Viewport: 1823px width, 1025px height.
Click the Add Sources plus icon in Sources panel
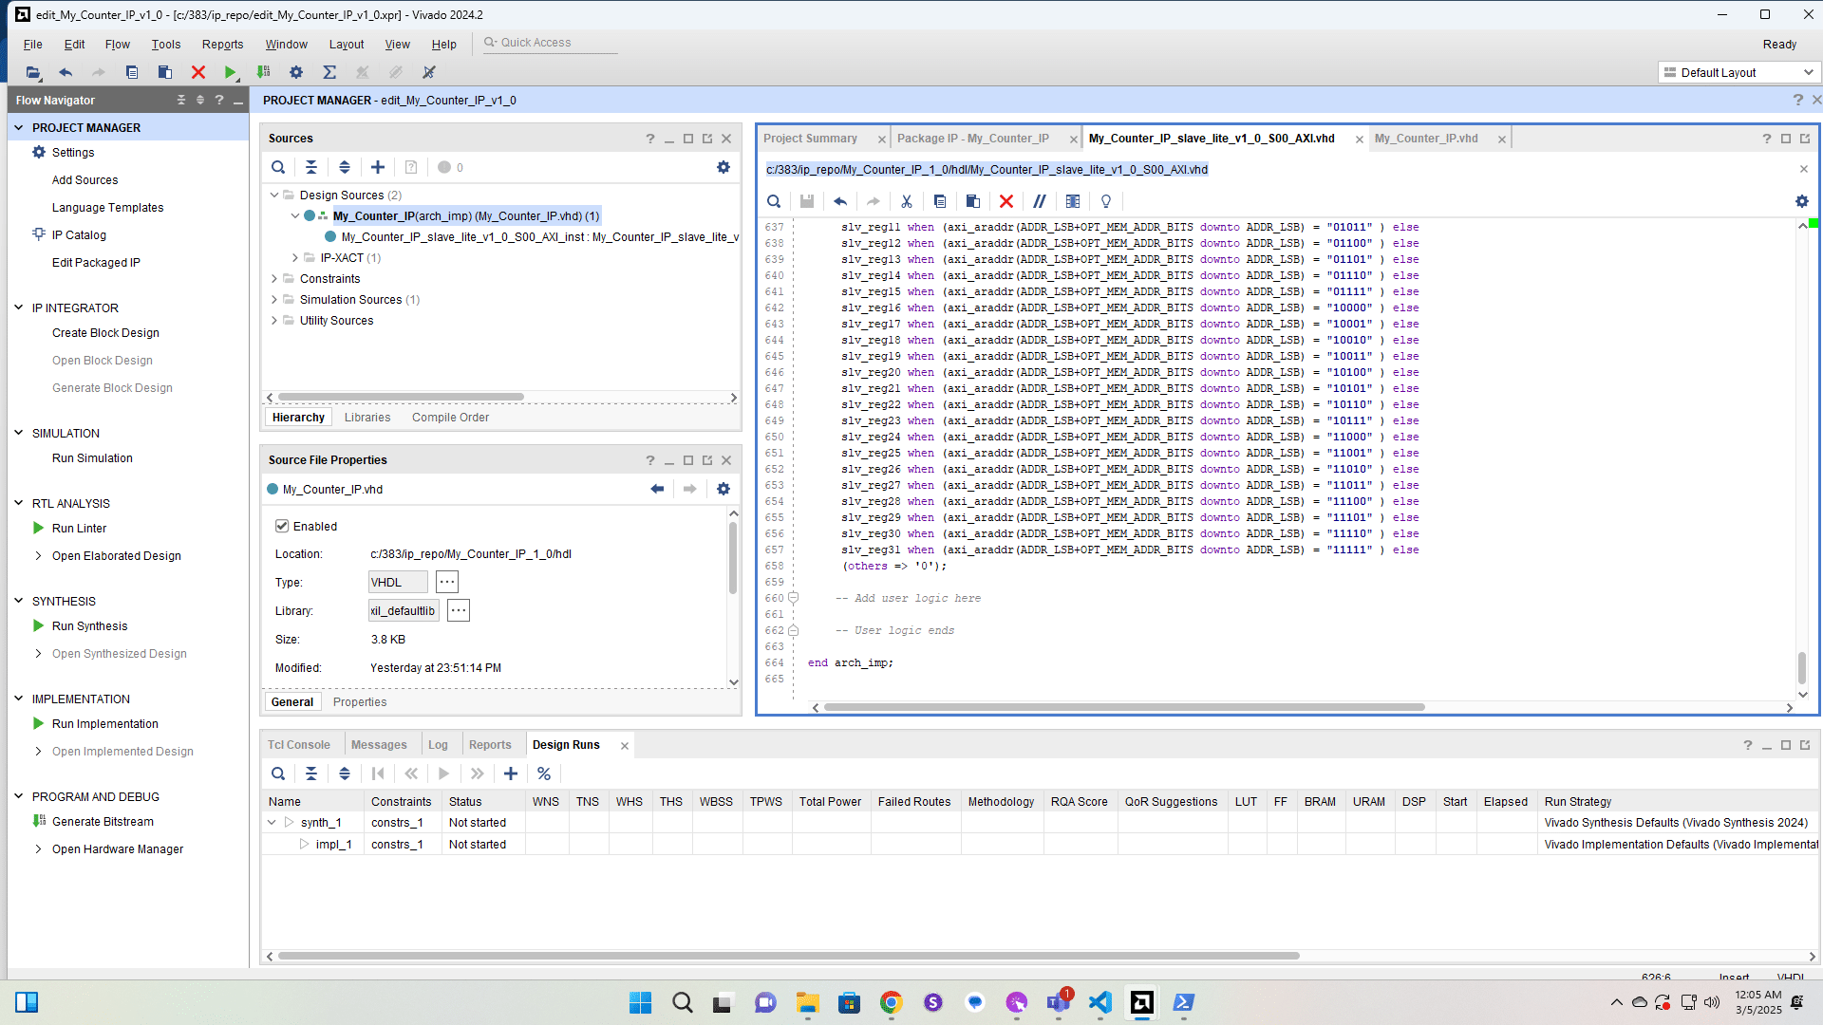pyautogui.click(x=378, y=167)
